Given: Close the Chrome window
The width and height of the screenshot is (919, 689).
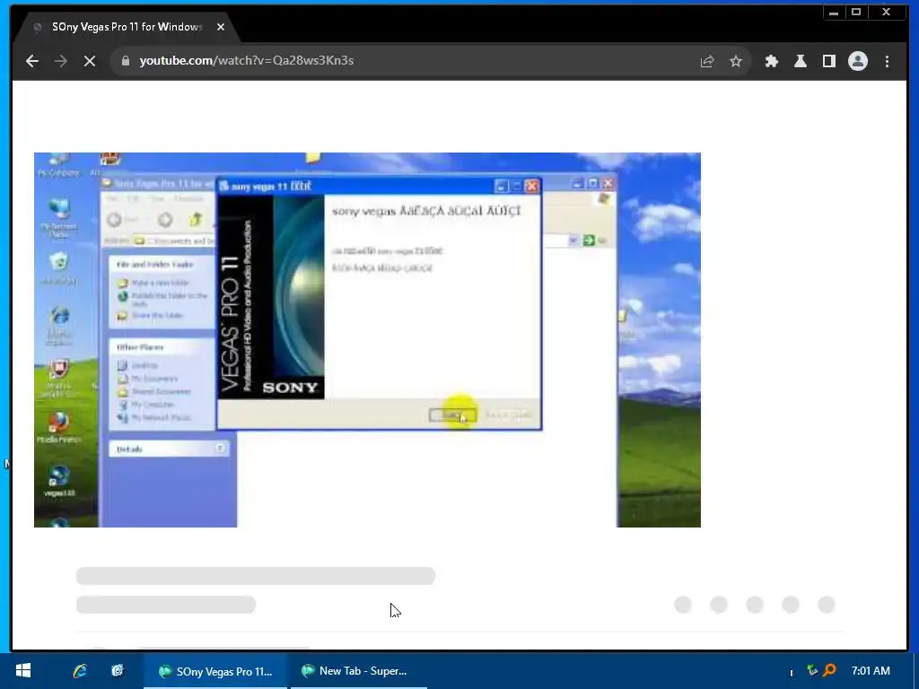Looking at the screenshot, I should [886, 12].
